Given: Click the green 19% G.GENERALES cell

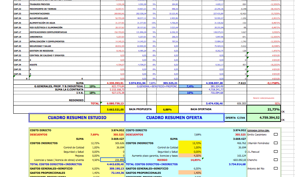Looking at the screenshot, I should pyautogui.click(x=92, y=86).
